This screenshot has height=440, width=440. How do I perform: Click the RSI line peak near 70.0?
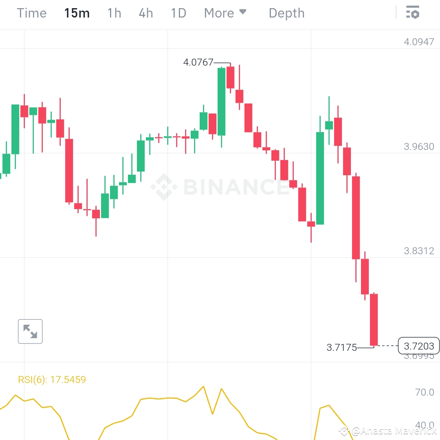202,386
